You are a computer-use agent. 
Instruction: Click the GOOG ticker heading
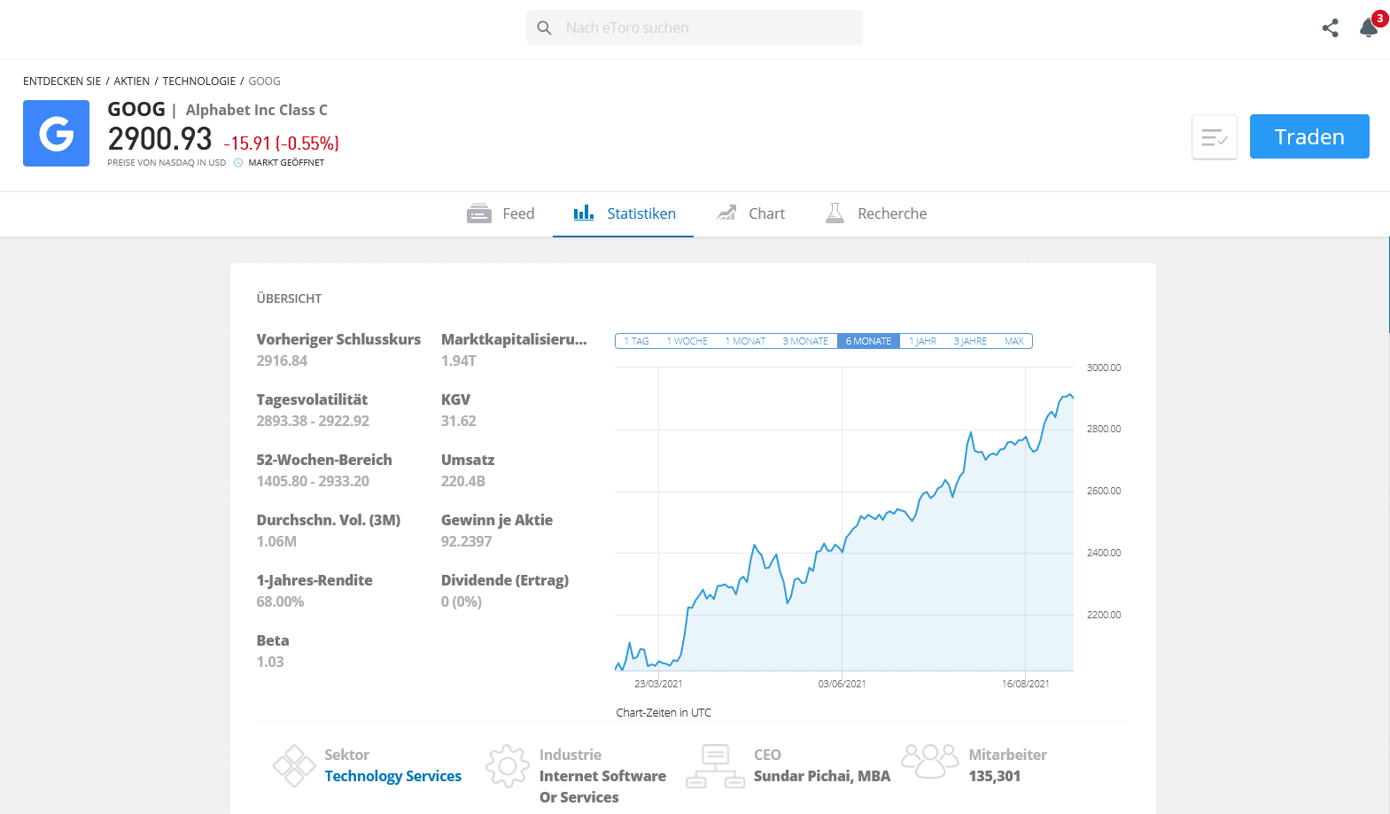pyautogui.click(x=136, y=109)
